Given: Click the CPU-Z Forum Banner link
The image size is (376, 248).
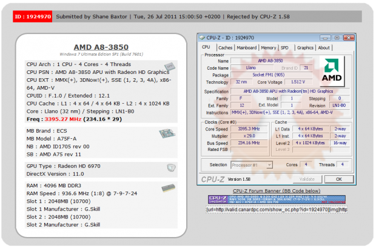Looking at the screenshot, I should click(x=277, y=191).
